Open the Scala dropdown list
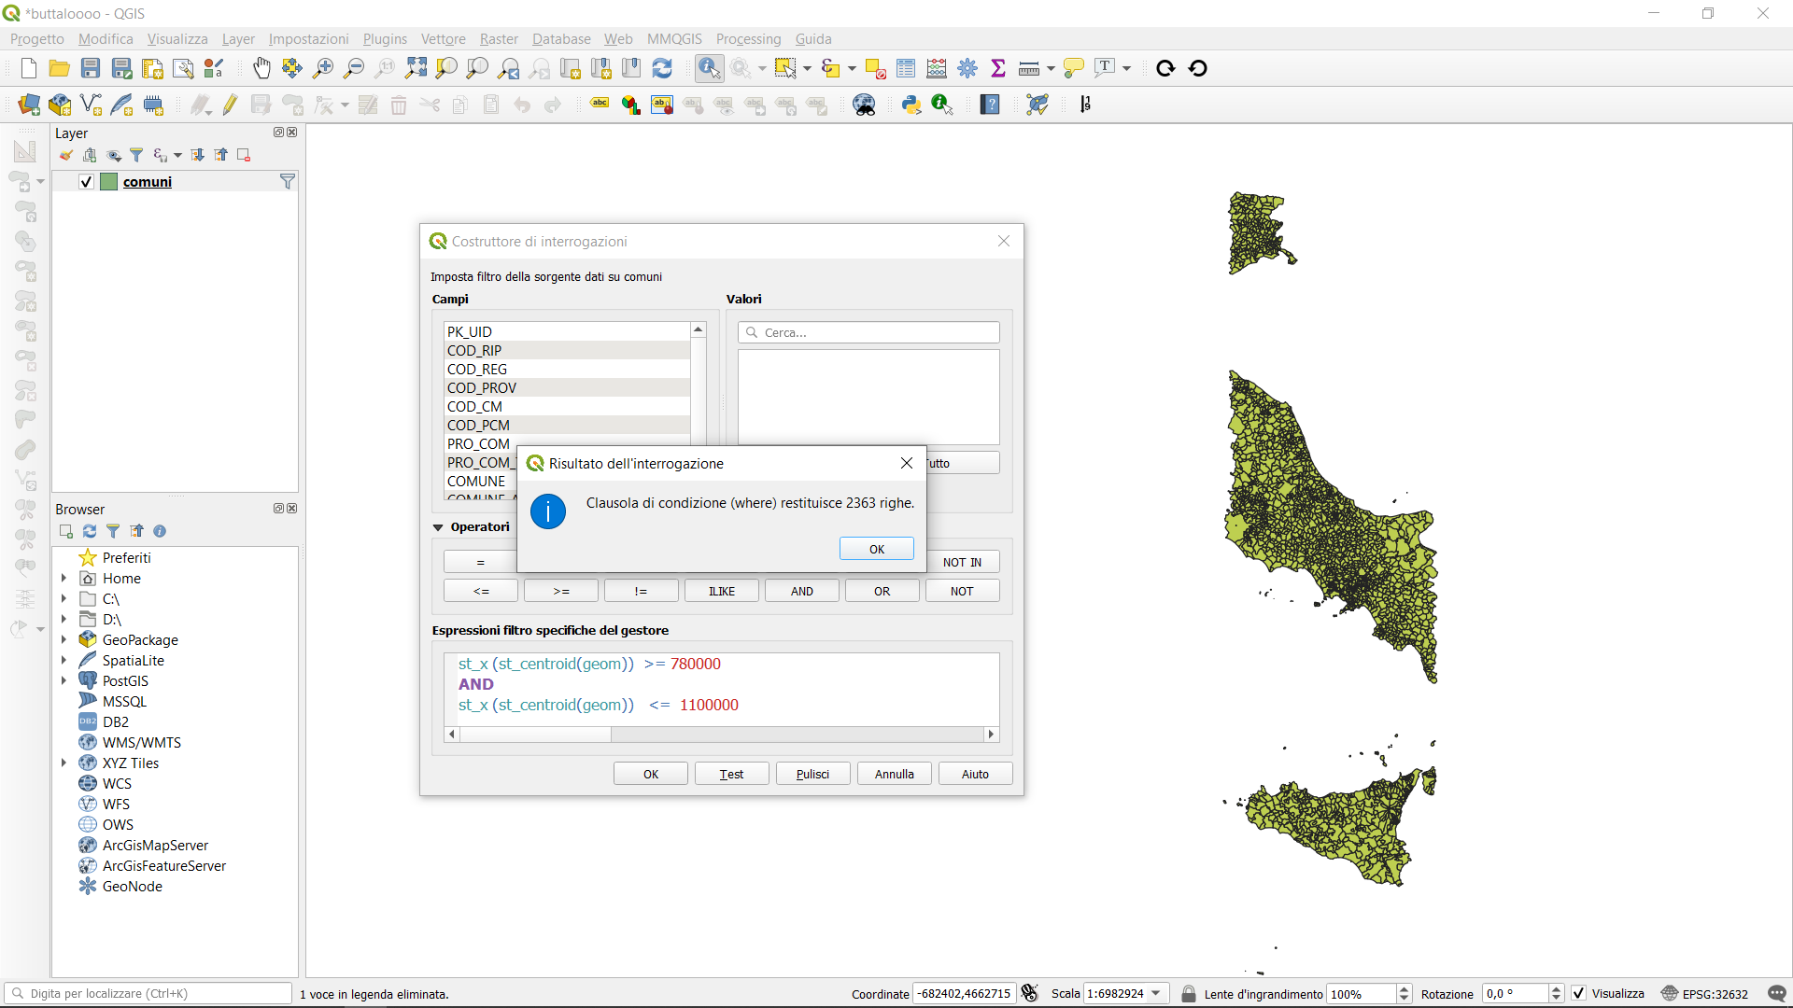The height and width of the screenshot is (1008, 1793). tap(1156, 993)
